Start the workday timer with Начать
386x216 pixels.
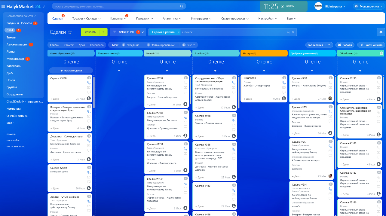[287, 6]
